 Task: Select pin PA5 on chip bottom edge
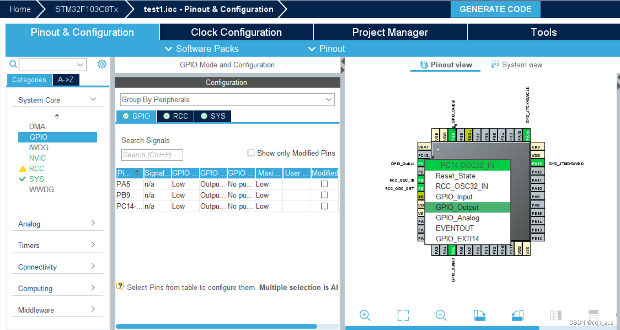coord(453,250)
